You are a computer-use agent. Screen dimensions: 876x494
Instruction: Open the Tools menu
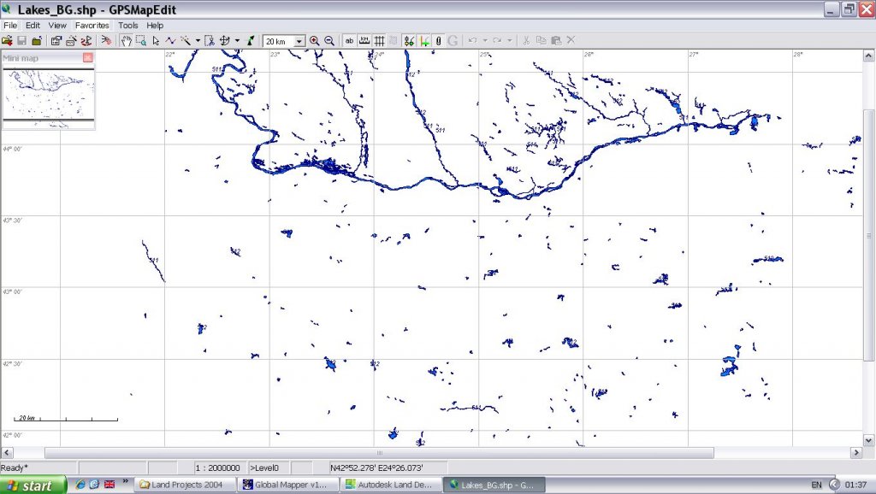click(128, 26)
